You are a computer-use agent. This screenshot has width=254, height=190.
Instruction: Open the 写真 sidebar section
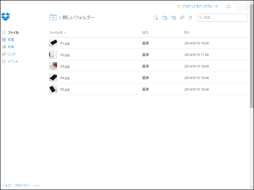(11, 40)
